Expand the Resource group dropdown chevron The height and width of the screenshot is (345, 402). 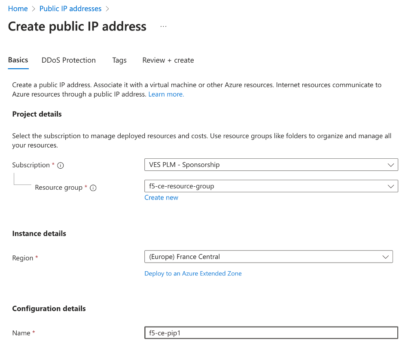391,186
